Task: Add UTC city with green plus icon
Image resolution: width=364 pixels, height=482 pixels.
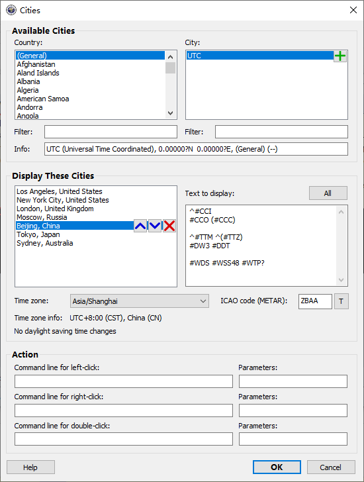Action: click(340, 56)
